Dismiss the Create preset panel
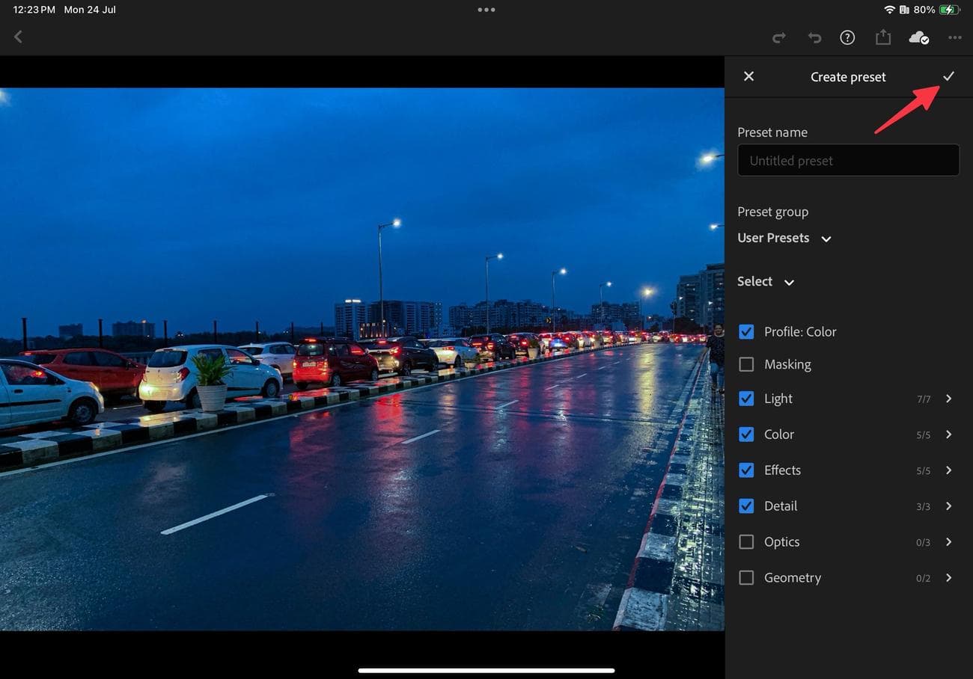Screen dimensions: 973x679 pos(748,76)
